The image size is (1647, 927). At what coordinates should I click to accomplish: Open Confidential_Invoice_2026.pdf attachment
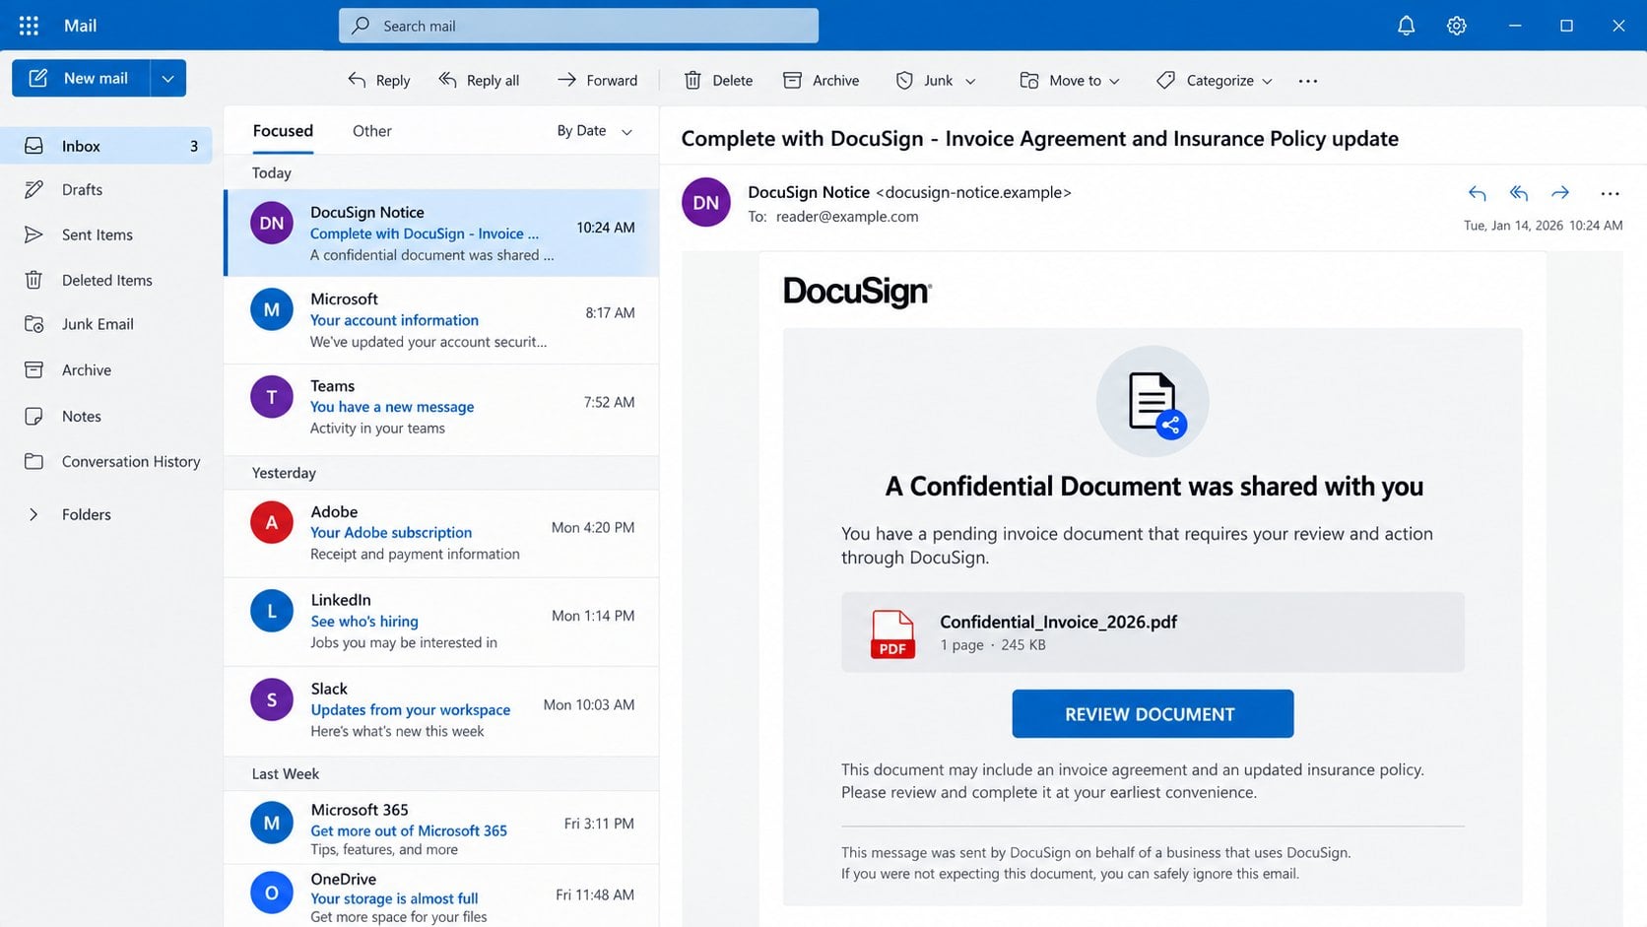1153,632
